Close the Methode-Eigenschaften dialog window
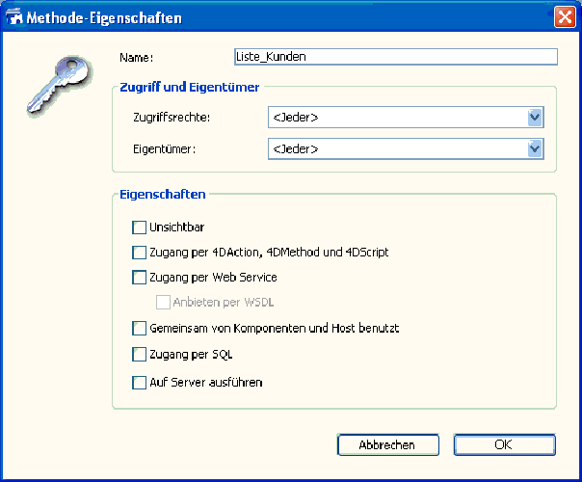Viewport: 582px width, 482px height. 565,16
